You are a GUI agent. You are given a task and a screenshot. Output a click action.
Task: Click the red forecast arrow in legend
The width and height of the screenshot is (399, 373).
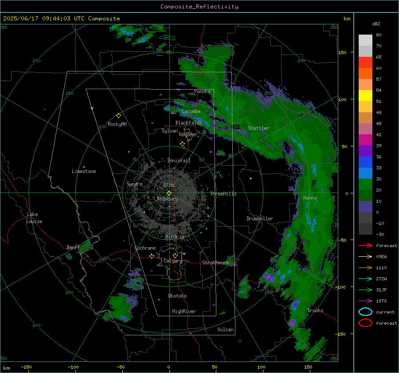(x=365, y=245)
